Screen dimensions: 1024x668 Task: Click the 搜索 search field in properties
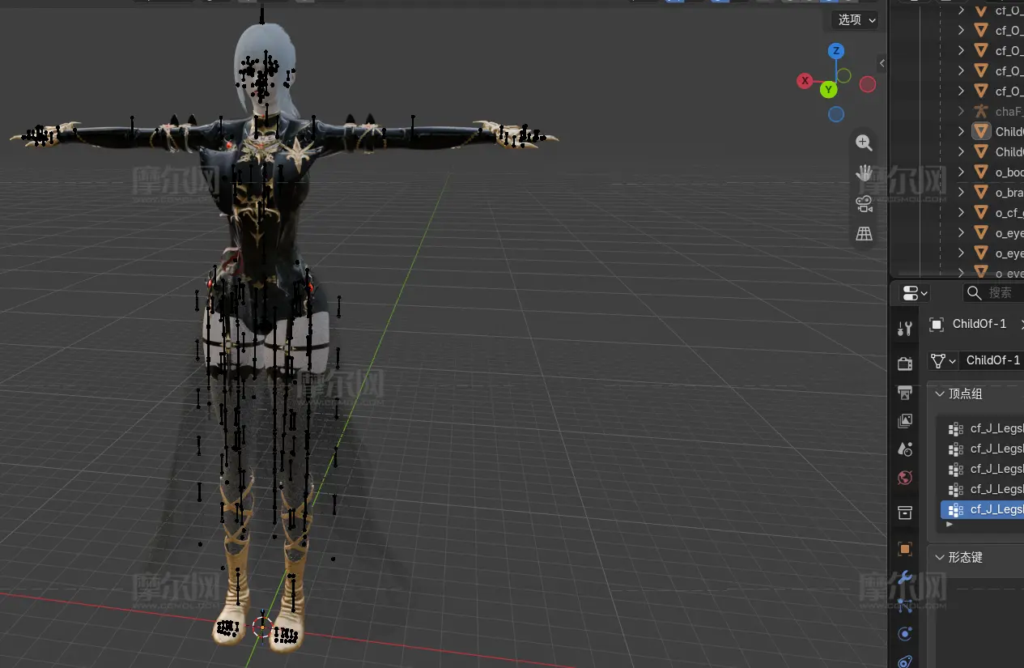993,292
